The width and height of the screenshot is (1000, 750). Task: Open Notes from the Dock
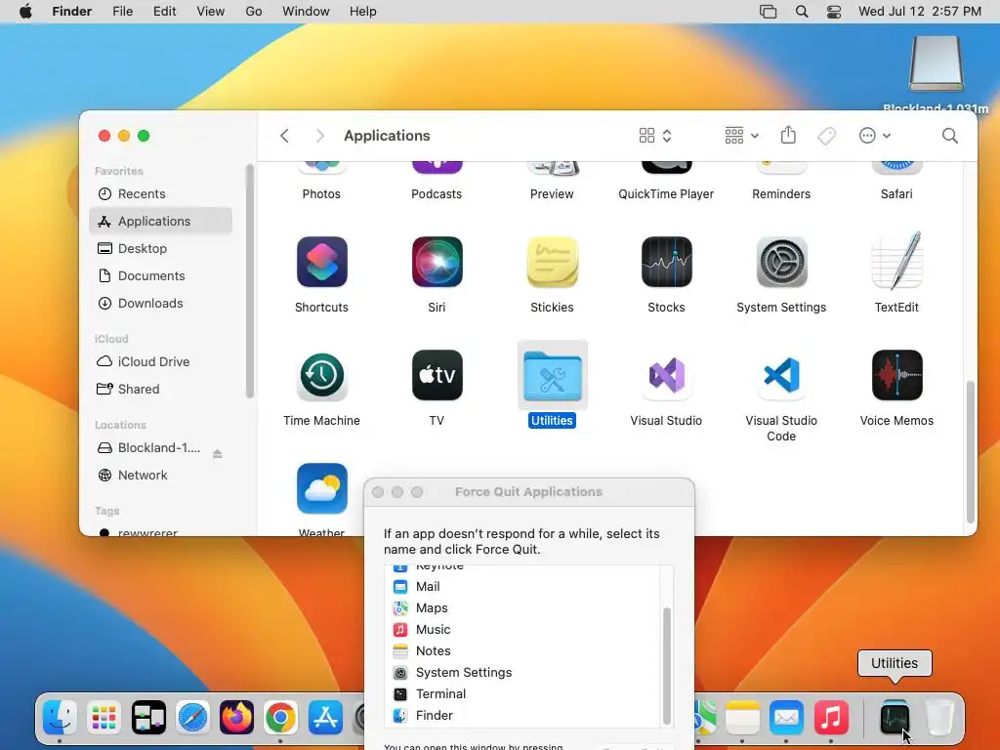tap(742, 718)
